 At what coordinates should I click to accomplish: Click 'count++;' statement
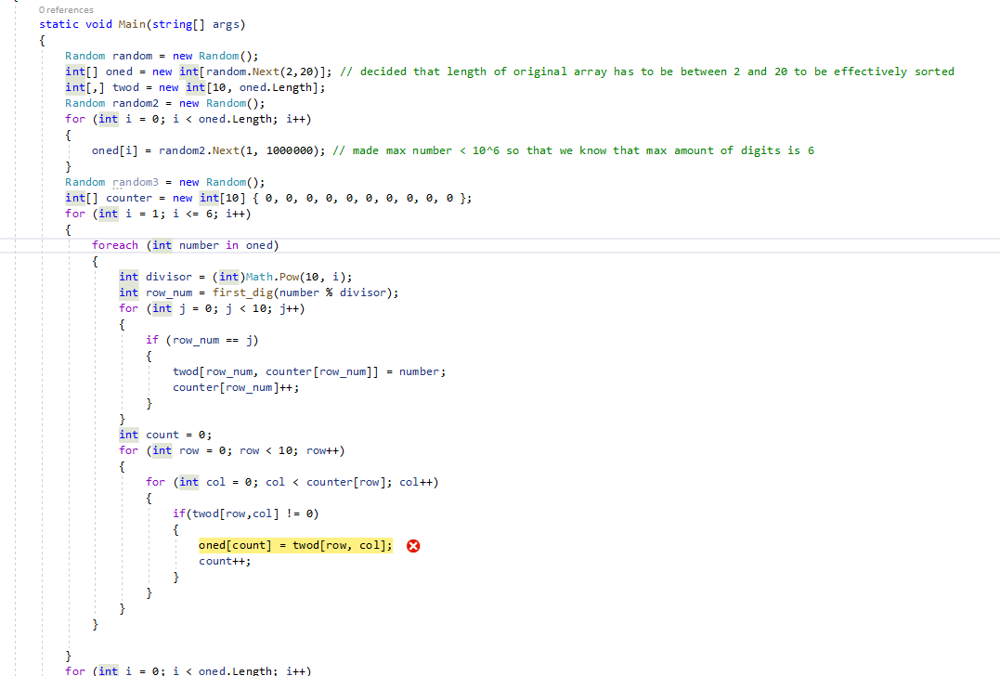click(225, 561)
